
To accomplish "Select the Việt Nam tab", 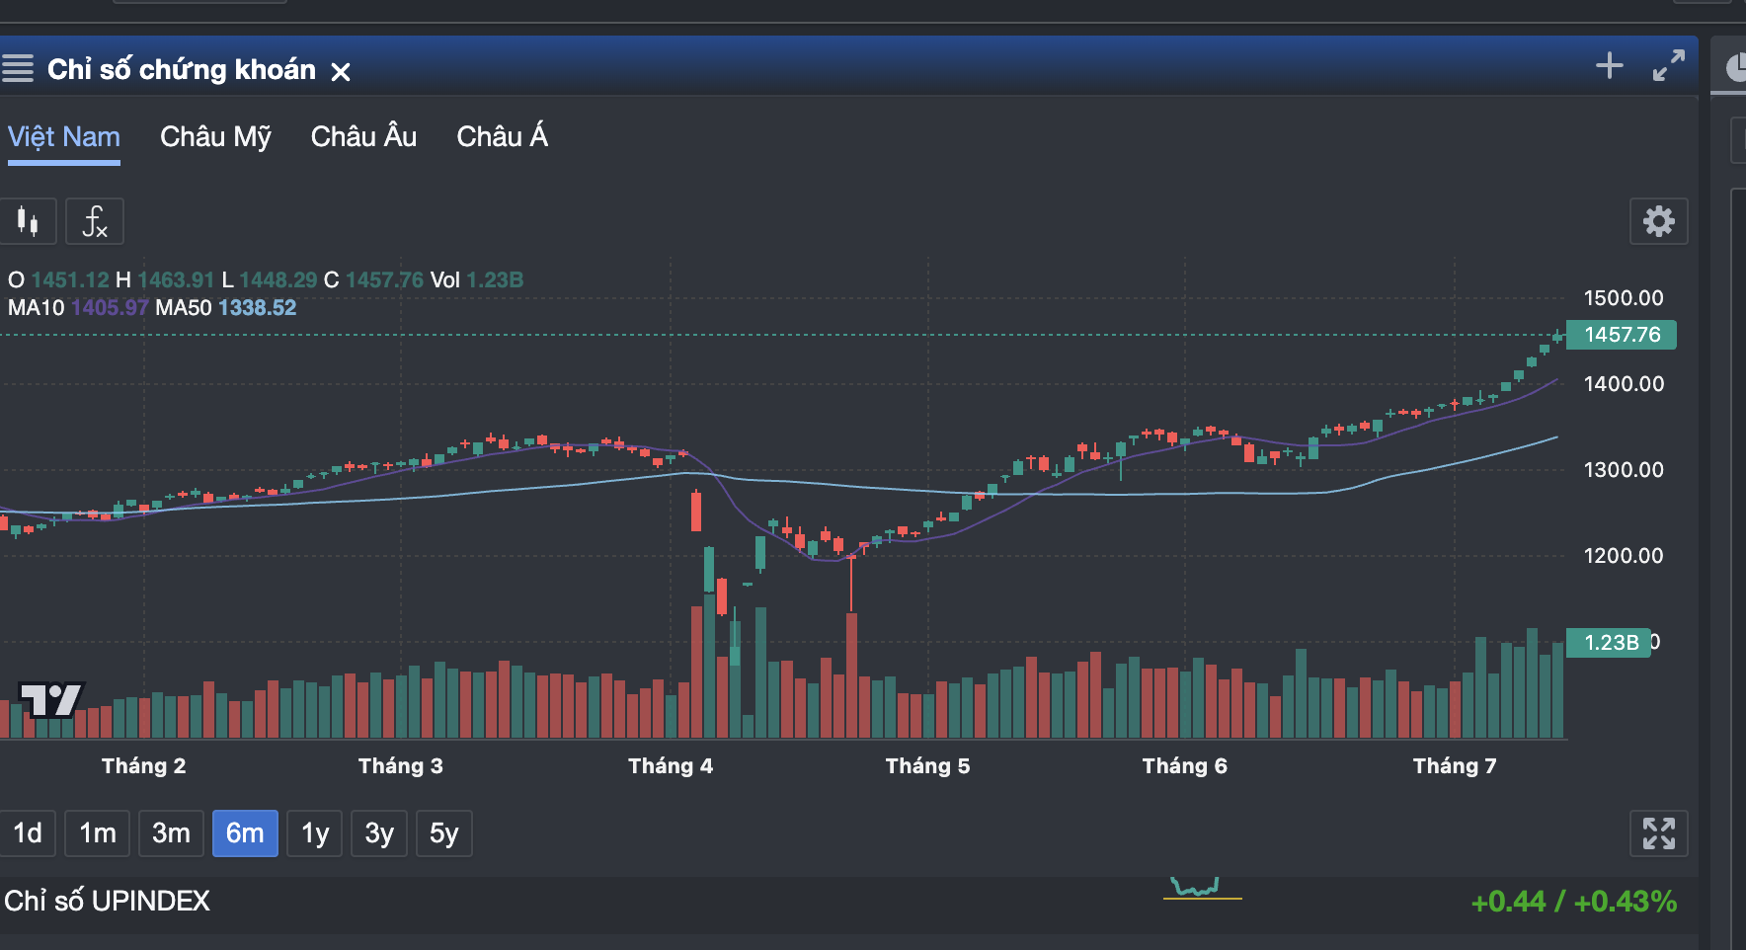I will (64, 137).
